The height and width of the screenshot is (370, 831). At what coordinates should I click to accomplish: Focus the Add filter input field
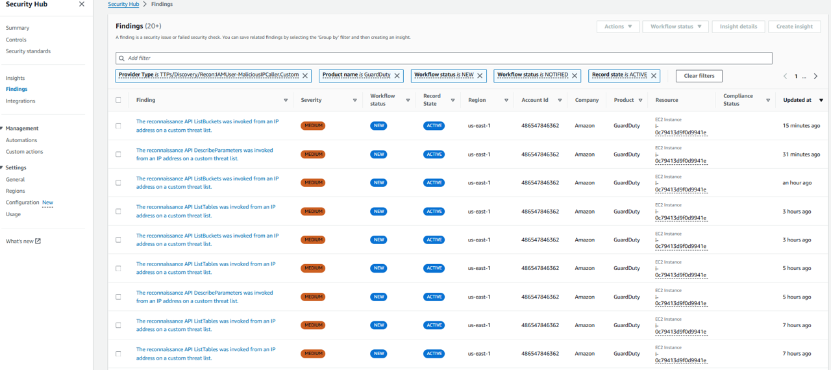443,58
